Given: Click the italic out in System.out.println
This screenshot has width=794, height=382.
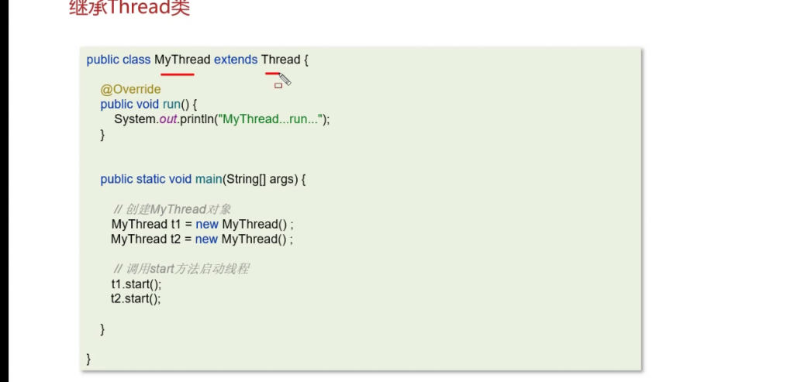Looking at the screenshot, I should pos(169,119).
